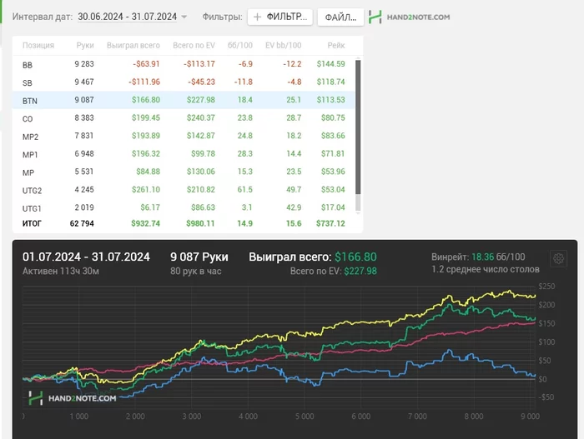
Task: Click the position table vertical scrollbar
Action: pyautogui.click(x=358, y=127)
